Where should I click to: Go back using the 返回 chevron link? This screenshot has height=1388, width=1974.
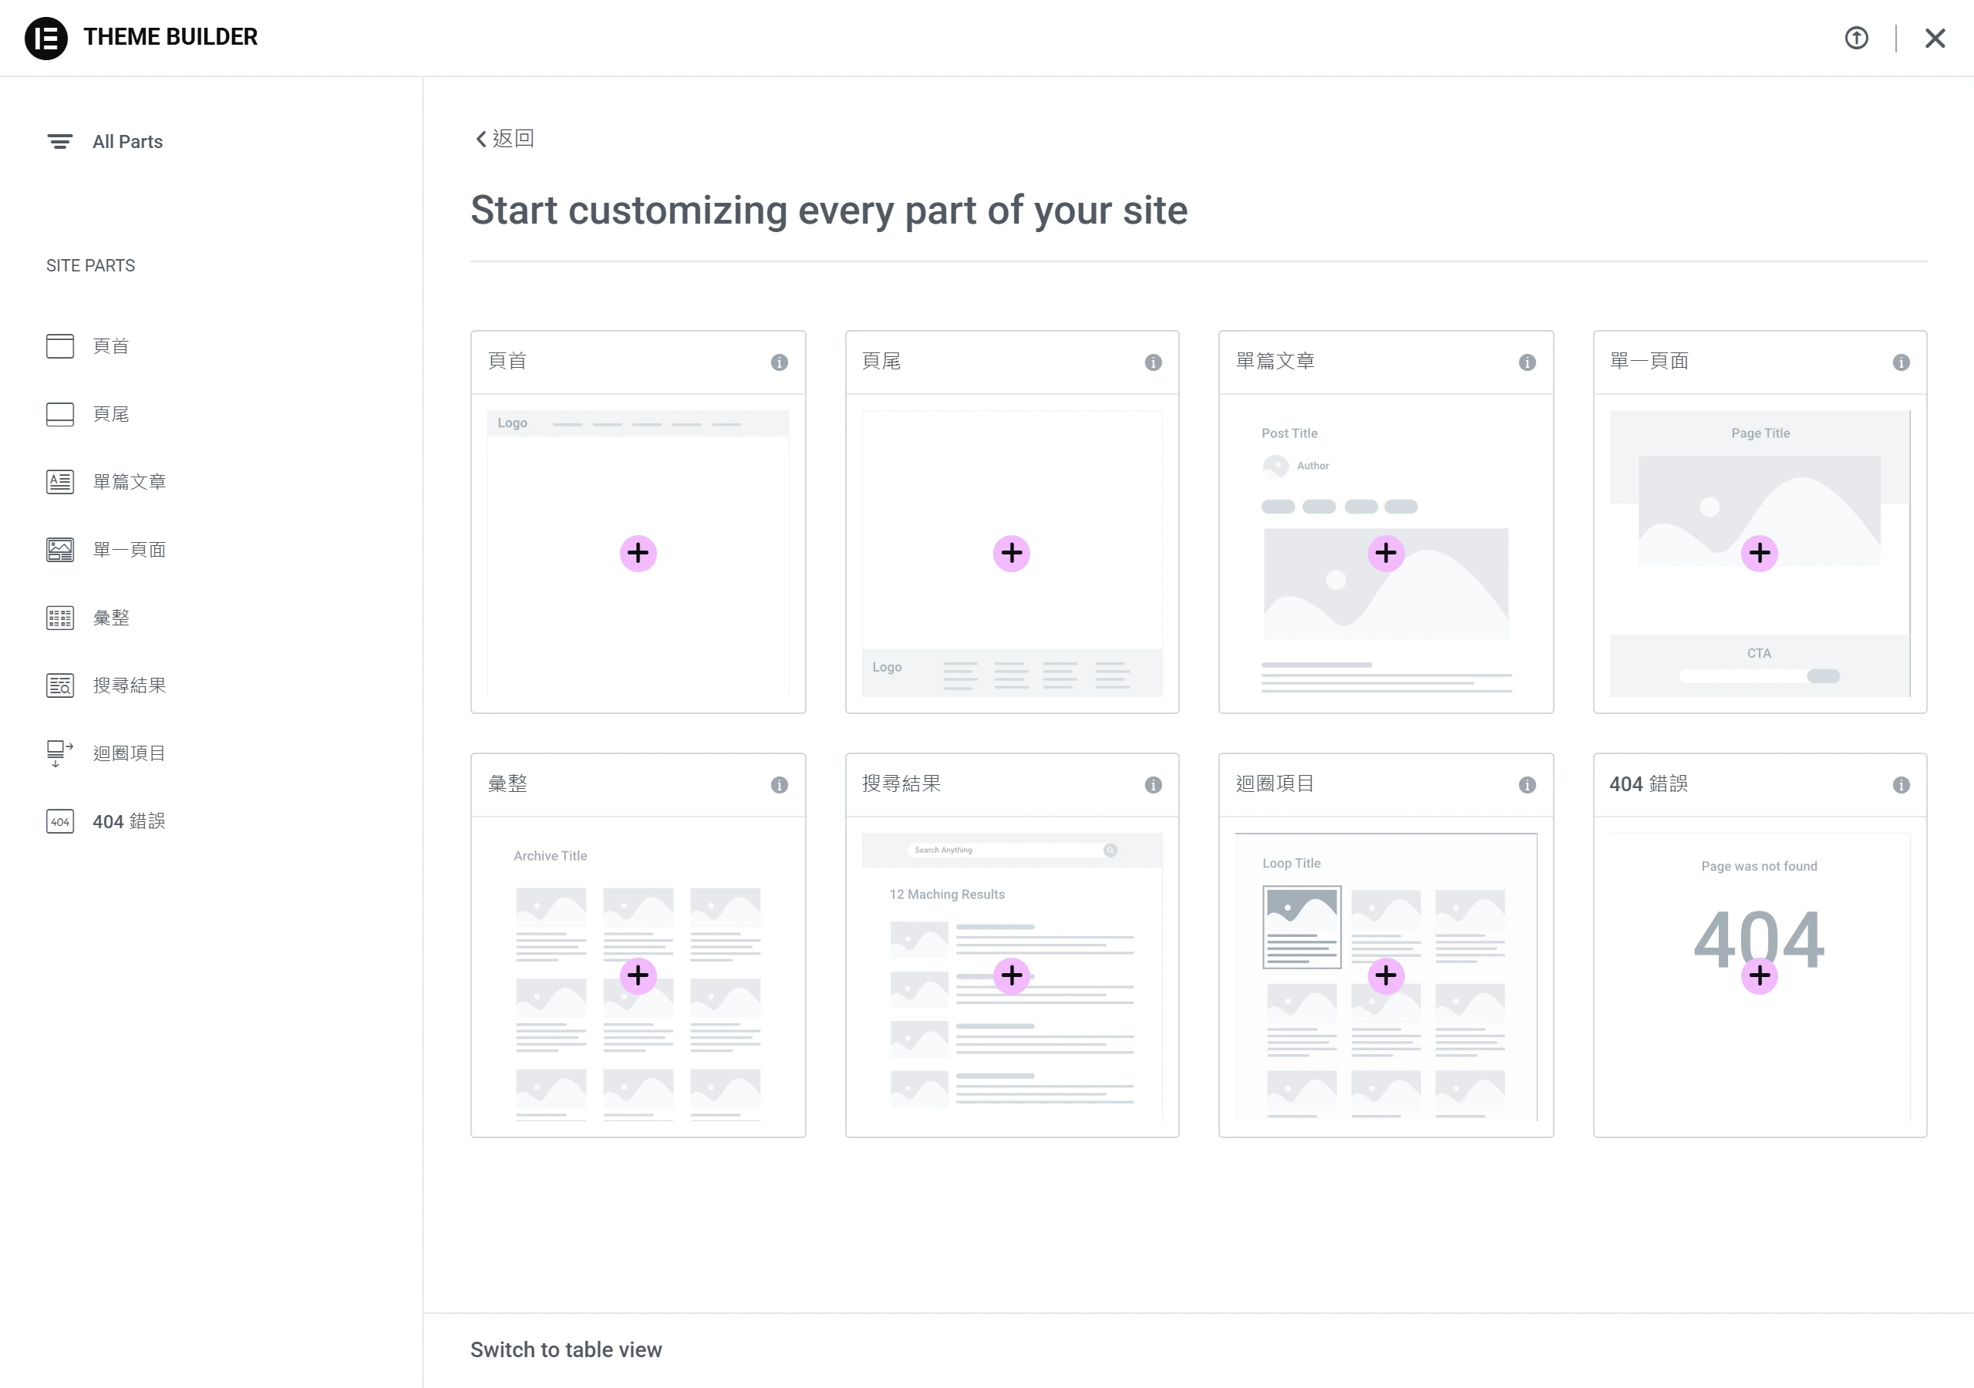[504, 139]
